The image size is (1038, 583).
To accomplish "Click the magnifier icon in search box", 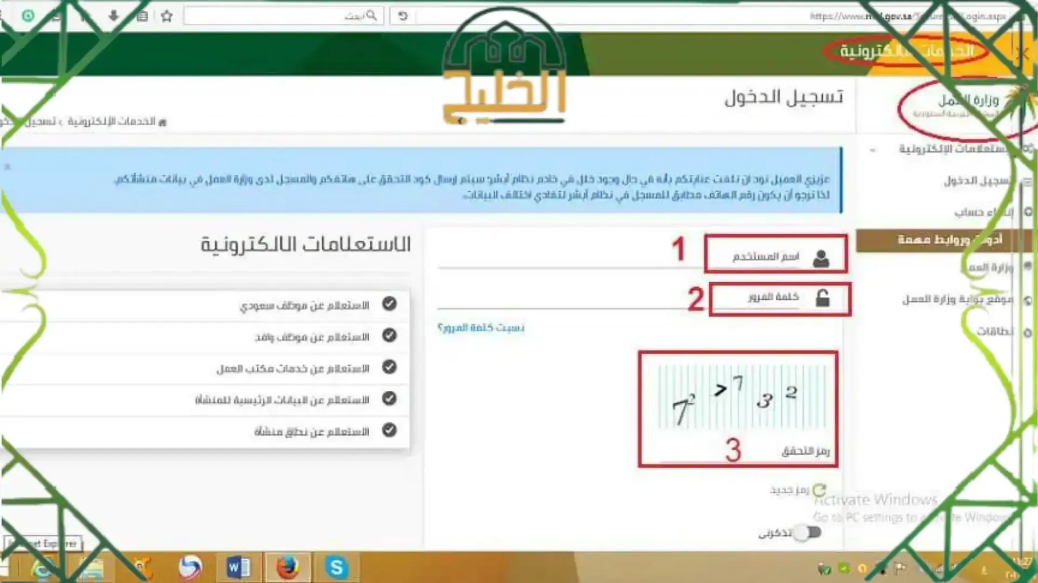I will coord(371,15).
